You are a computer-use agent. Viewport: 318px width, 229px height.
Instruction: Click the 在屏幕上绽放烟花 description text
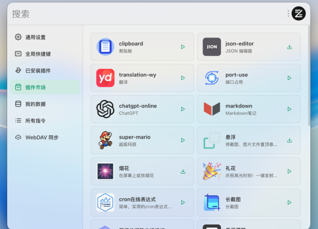(136, 175)
